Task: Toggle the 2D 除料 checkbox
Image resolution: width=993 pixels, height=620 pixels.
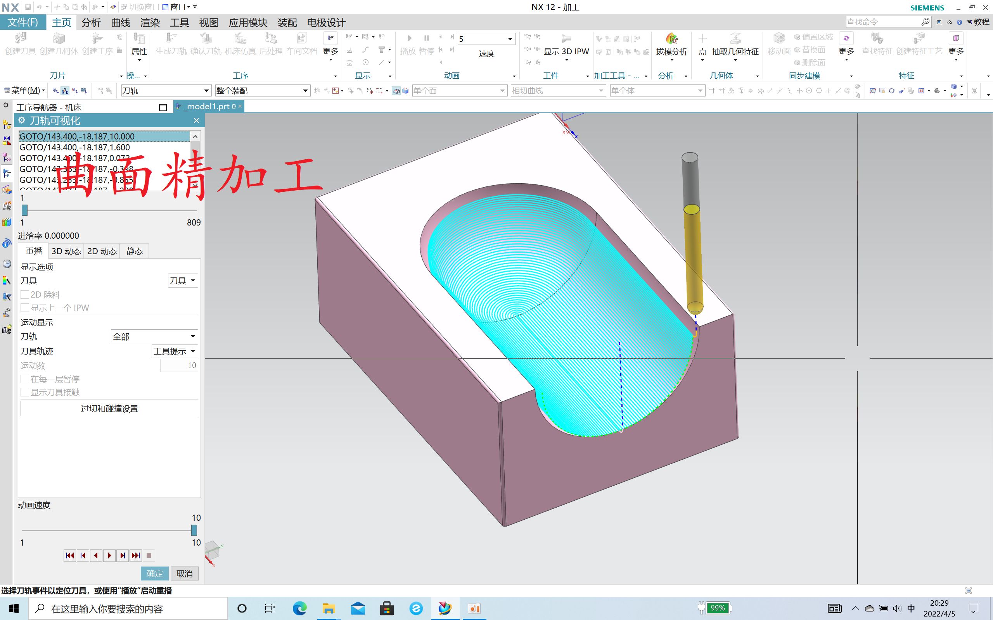Action: [25, 294]
